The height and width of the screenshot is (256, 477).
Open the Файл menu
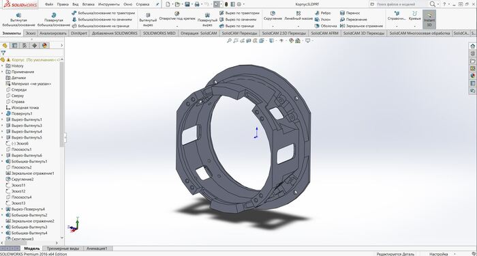[x=49, y=4]
